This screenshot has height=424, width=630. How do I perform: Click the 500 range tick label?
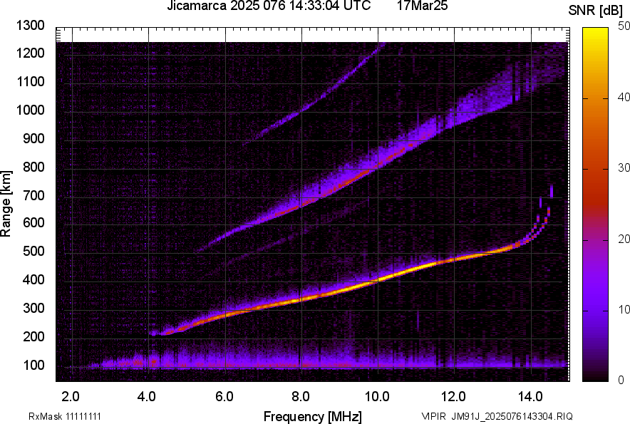coord(33,251)
